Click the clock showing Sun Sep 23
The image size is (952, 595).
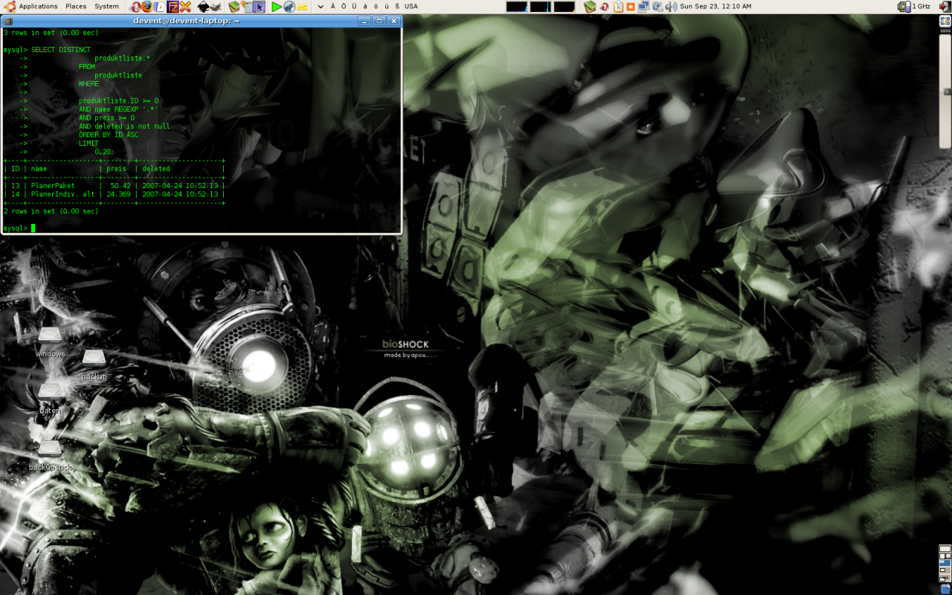point(715,7)
